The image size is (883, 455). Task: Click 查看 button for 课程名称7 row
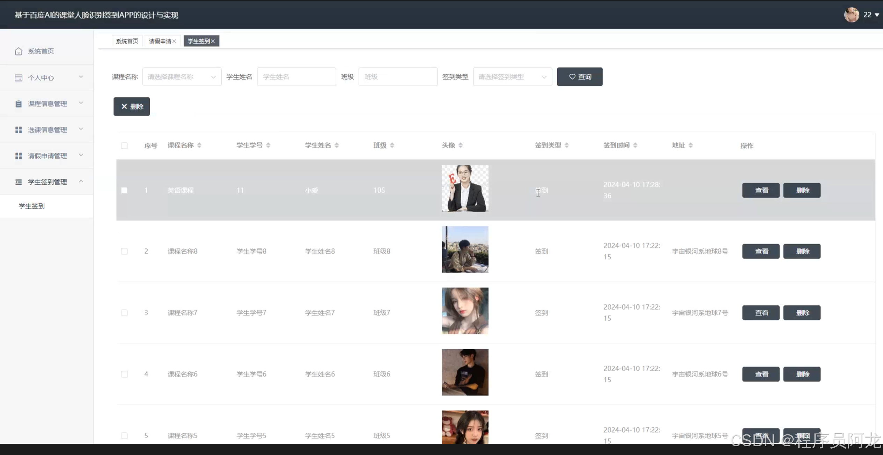pyautogui.click(x=760, y=313)
